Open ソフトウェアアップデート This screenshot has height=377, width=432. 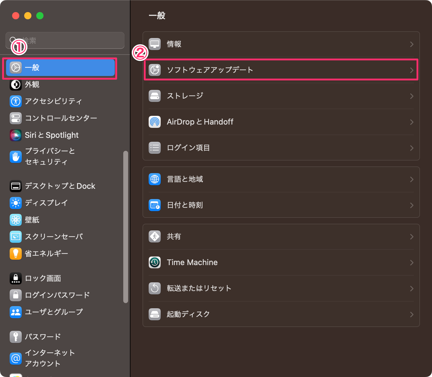tap(281, 70)
